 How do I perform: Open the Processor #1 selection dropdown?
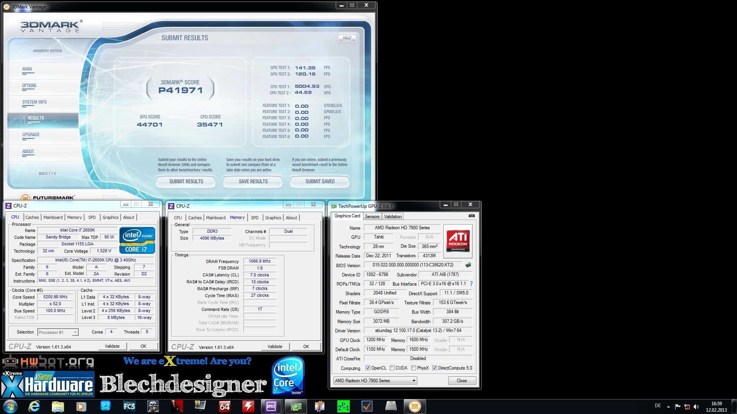click(58, 332)
